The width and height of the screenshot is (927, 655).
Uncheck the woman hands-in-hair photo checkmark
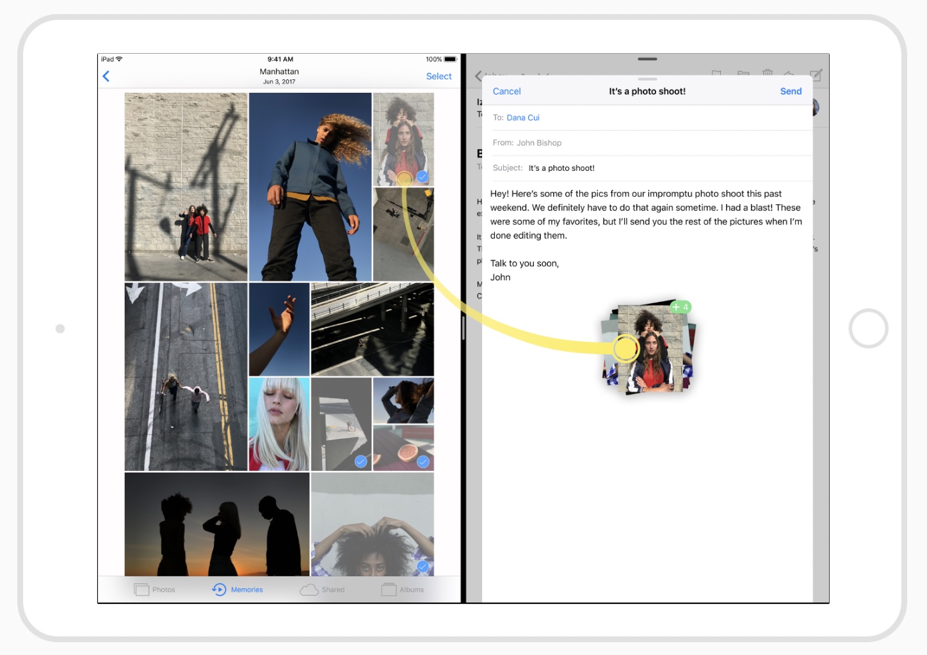pos(423,566)
